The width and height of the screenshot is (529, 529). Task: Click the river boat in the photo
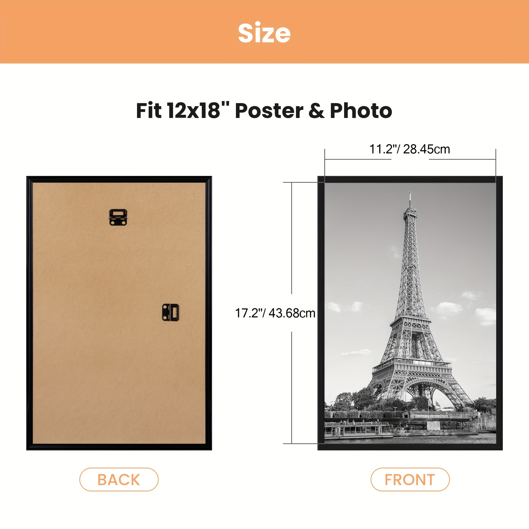point(358,430)
